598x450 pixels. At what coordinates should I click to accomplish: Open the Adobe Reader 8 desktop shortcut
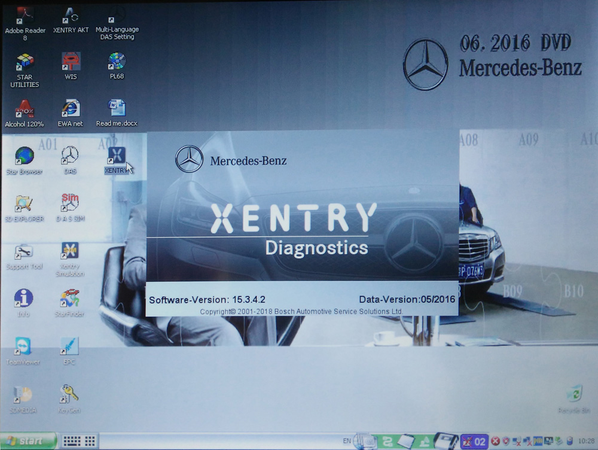coord(25,24)
